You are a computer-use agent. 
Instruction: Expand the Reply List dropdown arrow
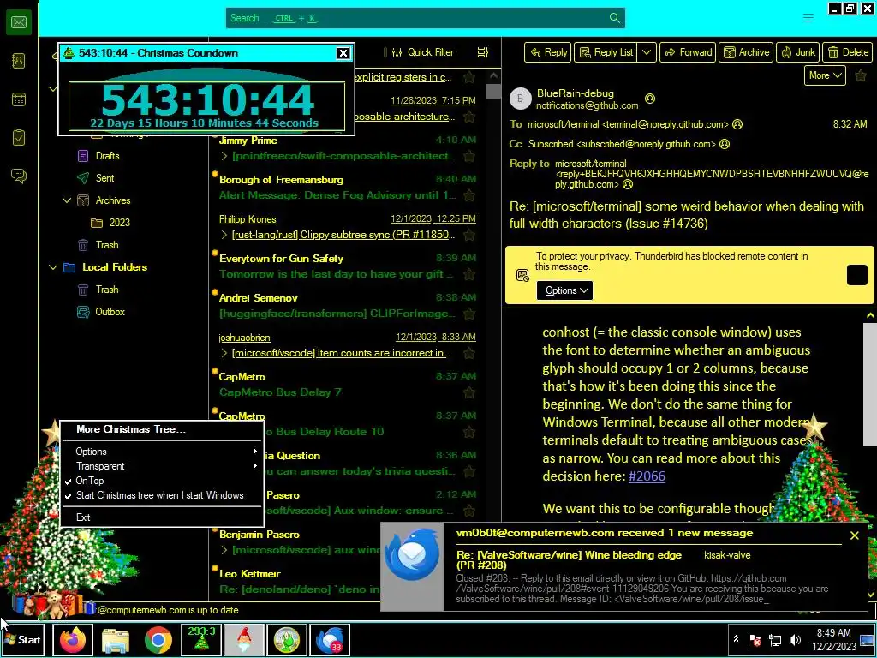[x=647, y=52]
